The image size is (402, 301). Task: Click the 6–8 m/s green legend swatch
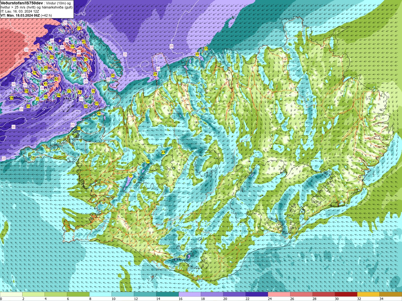pyautogui.click(x=78, y=294)
